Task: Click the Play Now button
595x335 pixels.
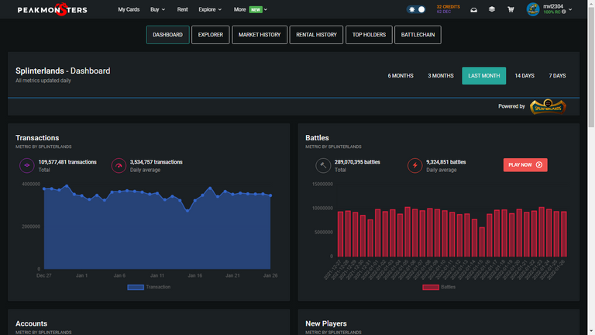Action: (x=525, y=165)
